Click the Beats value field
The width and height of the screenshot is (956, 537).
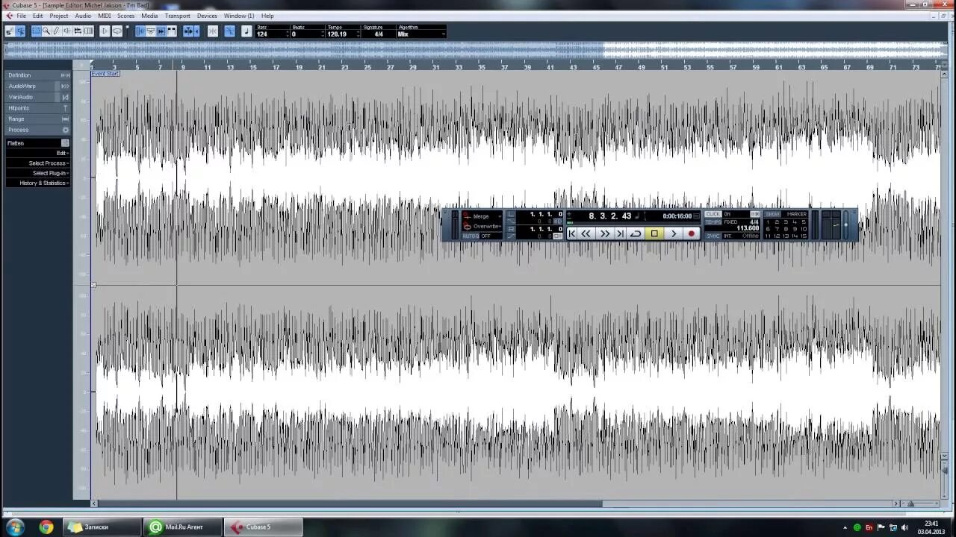pos(307,34)
